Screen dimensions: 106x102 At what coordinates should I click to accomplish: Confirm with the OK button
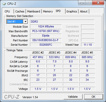pyautogui.click(x=94, y=97)
